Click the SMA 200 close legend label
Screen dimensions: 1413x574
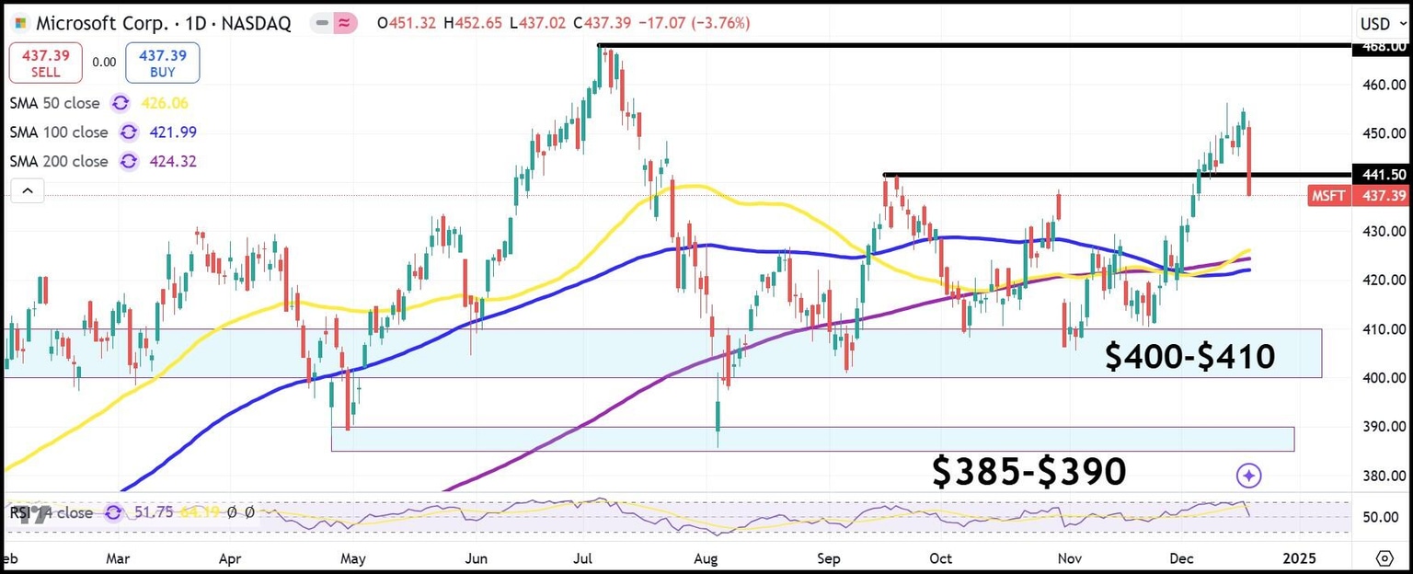click(x=58, y=162)
